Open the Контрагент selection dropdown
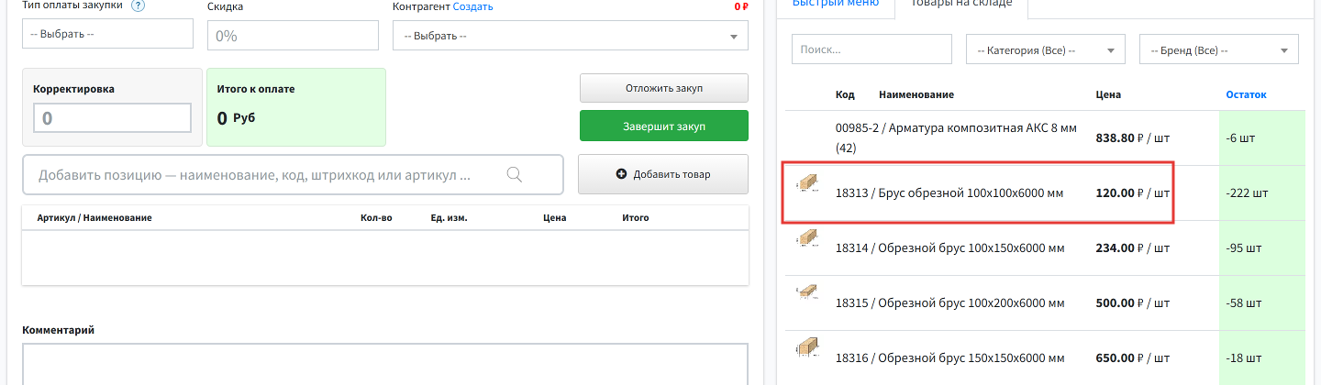This screenshot has height=385, width=1321. [x=570, y=36]
